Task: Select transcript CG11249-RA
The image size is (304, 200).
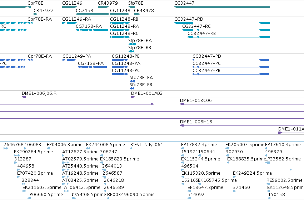Action: [x=76, y=19]
